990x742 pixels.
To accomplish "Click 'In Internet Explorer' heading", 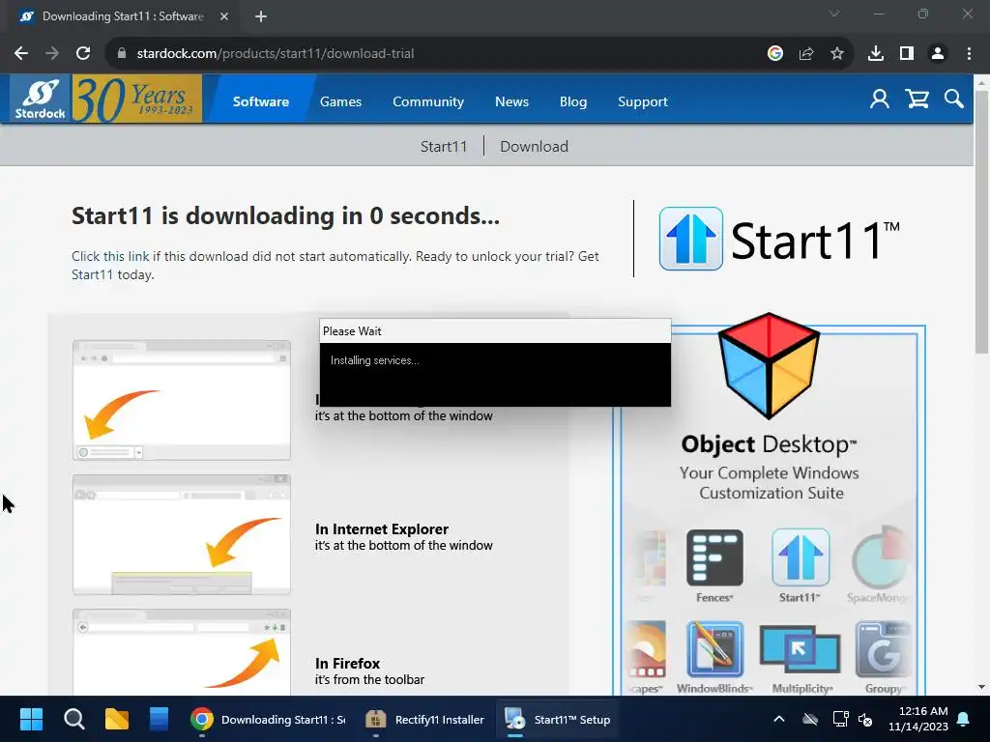I will pyautogui.click(x=381, y=528).
